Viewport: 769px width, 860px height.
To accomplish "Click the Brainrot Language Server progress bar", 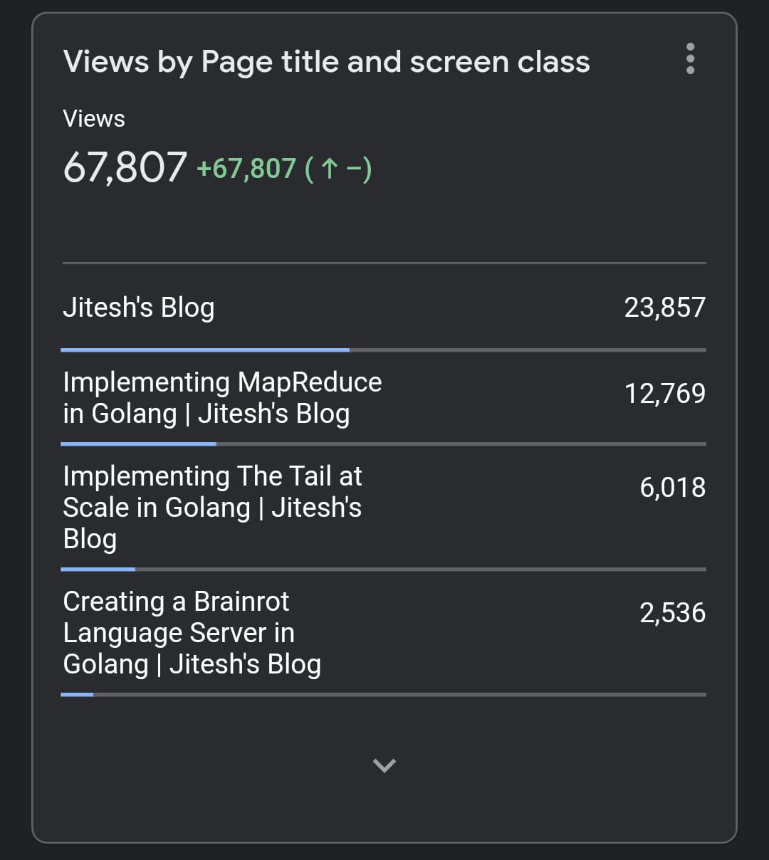I will 77,695.
